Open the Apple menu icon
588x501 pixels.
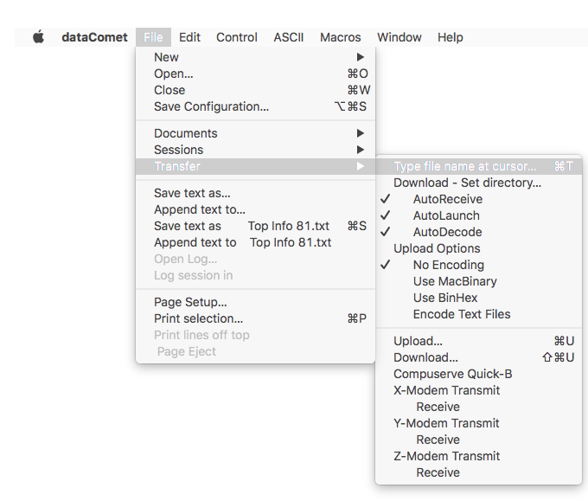tap(38, 37)
